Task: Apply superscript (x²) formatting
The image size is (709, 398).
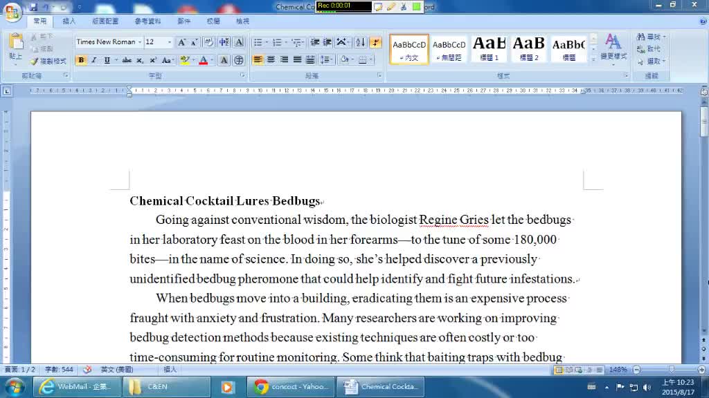Action: 153,60
